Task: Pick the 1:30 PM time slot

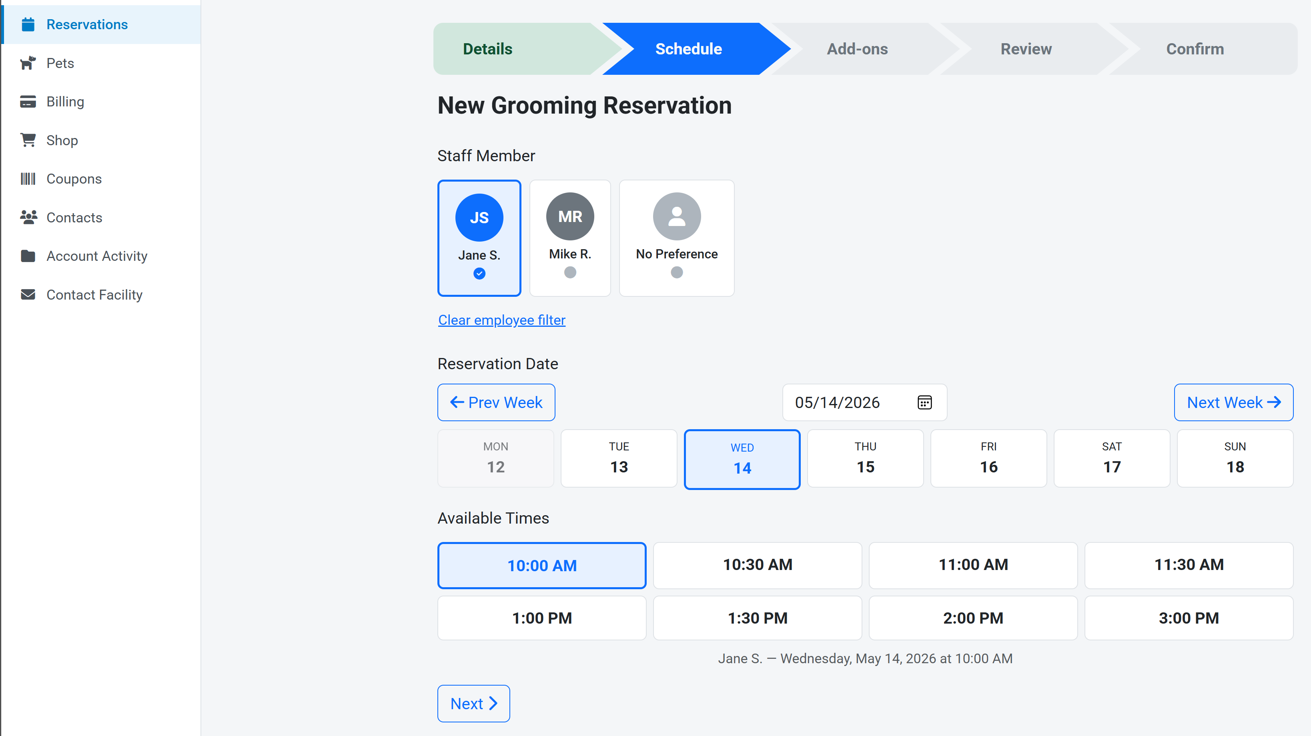Action: point(757,618)
